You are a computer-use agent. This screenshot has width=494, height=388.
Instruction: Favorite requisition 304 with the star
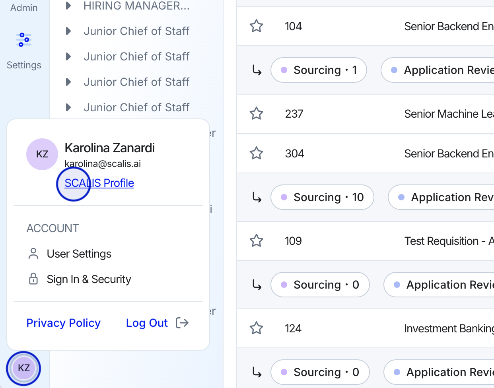[257, 153]
